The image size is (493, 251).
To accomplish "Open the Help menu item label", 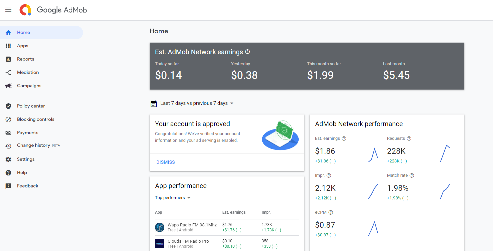I will (22, 173).
